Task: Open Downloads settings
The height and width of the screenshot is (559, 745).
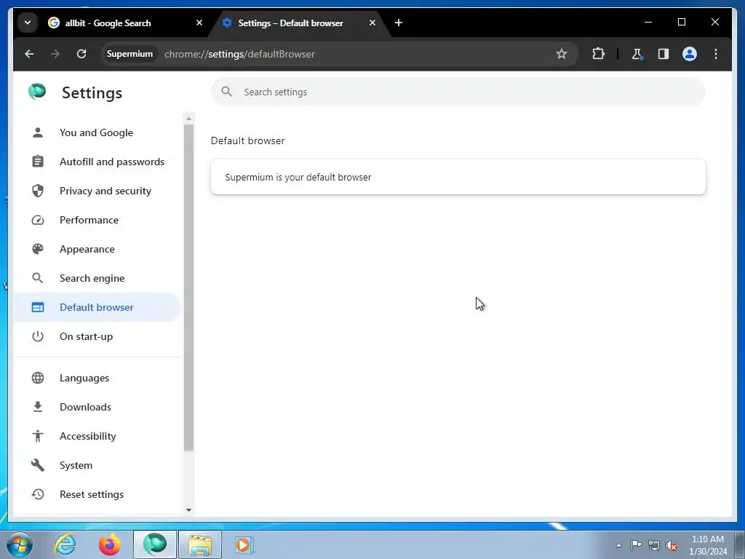Action: pyautogui.click(x=97, y=407)
